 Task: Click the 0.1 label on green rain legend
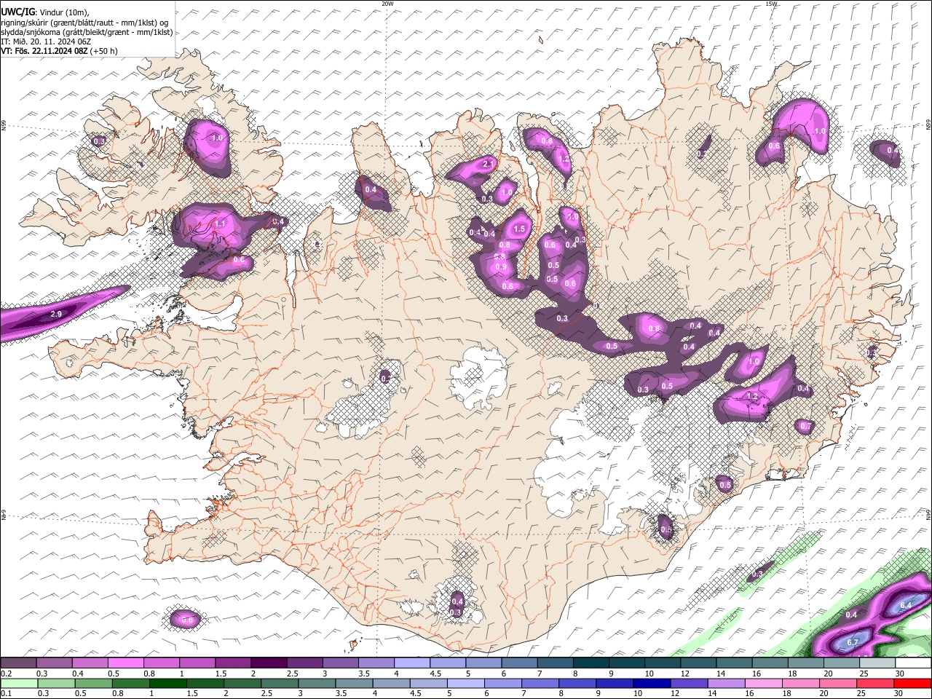point(7,693)
